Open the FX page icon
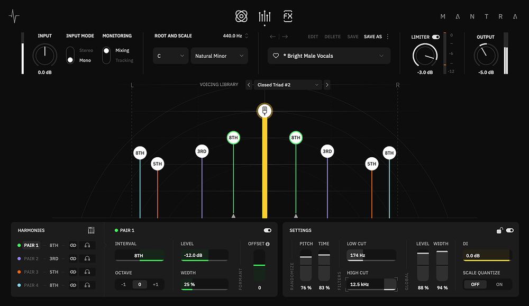The width and height of the screenshot is (529, 306). pyautogui.click(x=288, y=16)
